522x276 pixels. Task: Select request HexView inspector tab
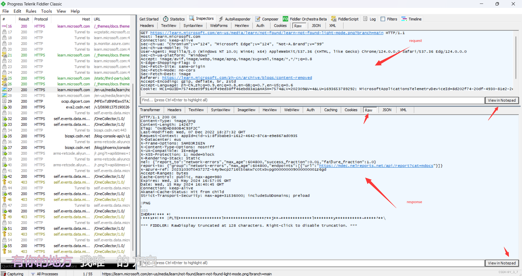point(242,26)
